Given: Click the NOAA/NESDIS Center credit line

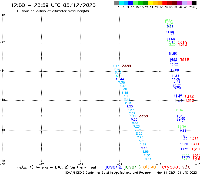Looking at the screenshot, I should (109, 173).
